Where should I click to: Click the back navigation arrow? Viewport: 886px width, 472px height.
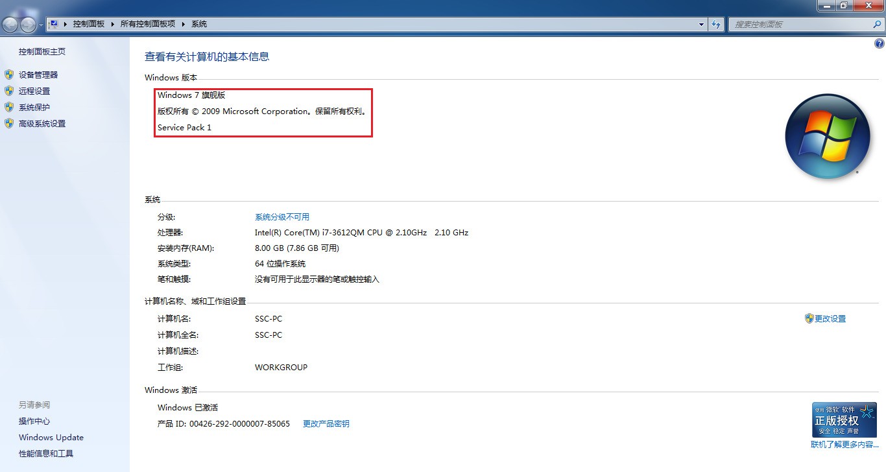pos(10,23)
